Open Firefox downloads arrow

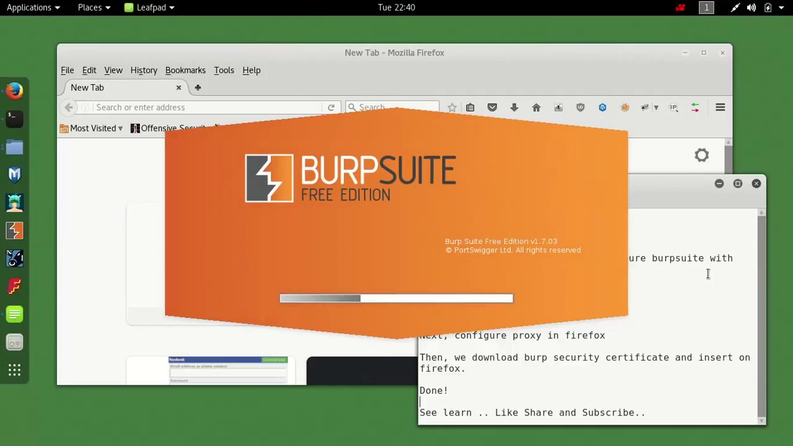click(x=514, y=107)
